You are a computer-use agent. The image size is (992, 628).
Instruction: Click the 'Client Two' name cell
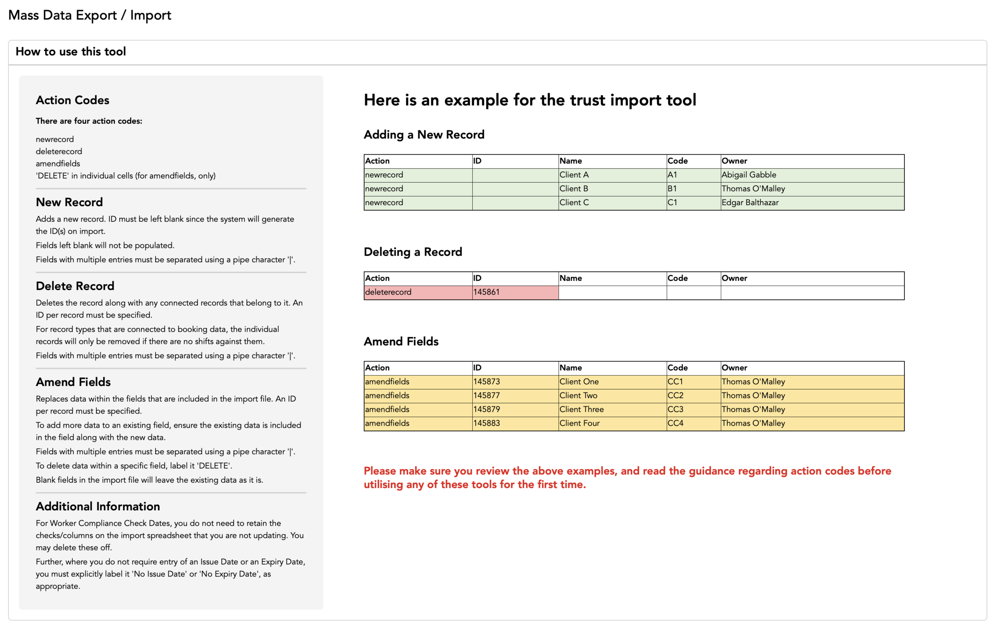point(578,395)
